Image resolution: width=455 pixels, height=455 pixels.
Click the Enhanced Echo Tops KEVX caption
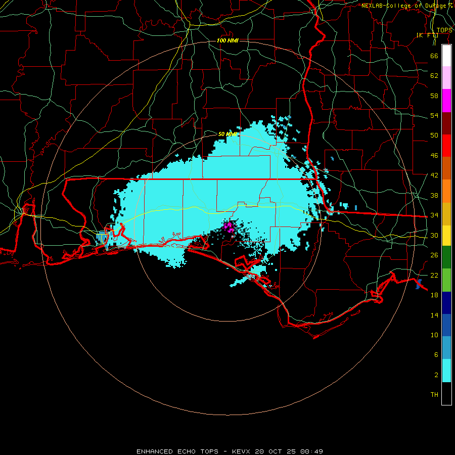(x=230, y=451)
